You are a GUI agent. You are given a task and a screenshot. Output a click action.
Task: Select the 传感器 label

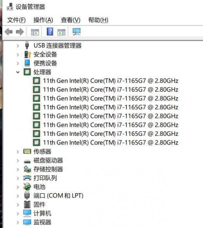42,152
